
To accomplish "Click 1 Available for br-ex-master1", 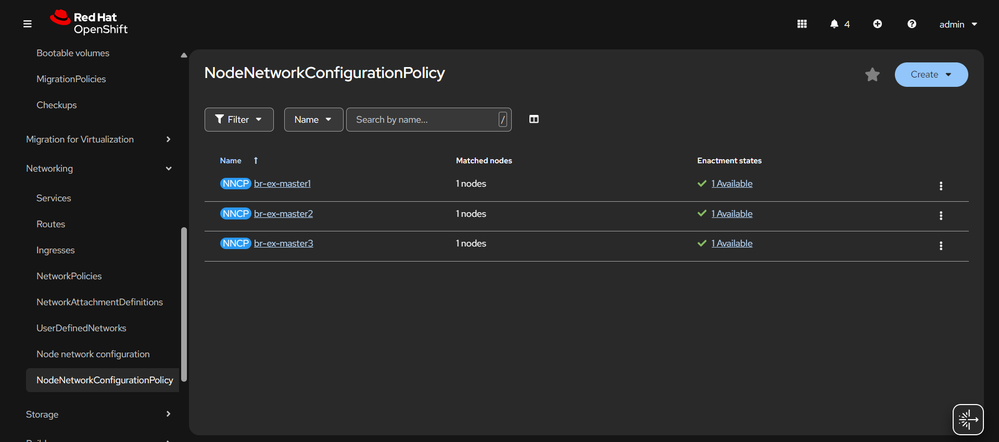I will pyautogui.click(x=731, y=184).
